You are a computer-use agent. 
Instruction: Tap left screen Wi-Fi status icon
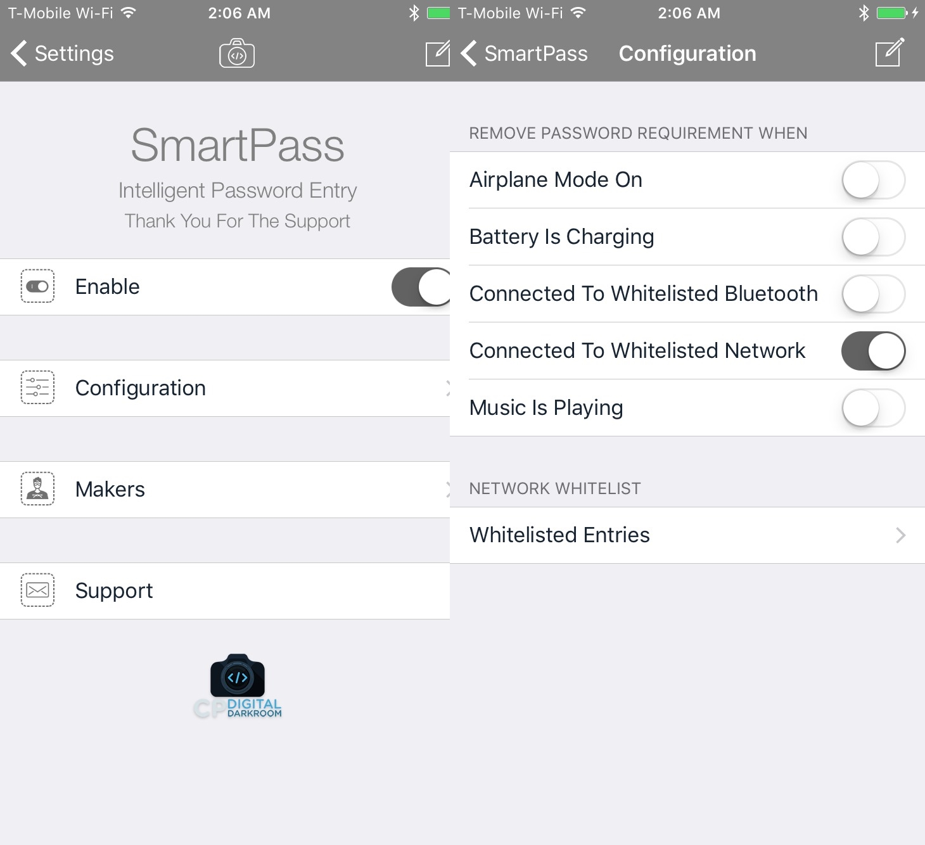[x=129, y=13]
